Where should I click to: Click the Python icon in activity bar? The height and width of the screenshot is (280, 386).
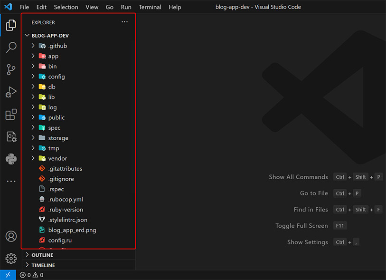(11, 159)
